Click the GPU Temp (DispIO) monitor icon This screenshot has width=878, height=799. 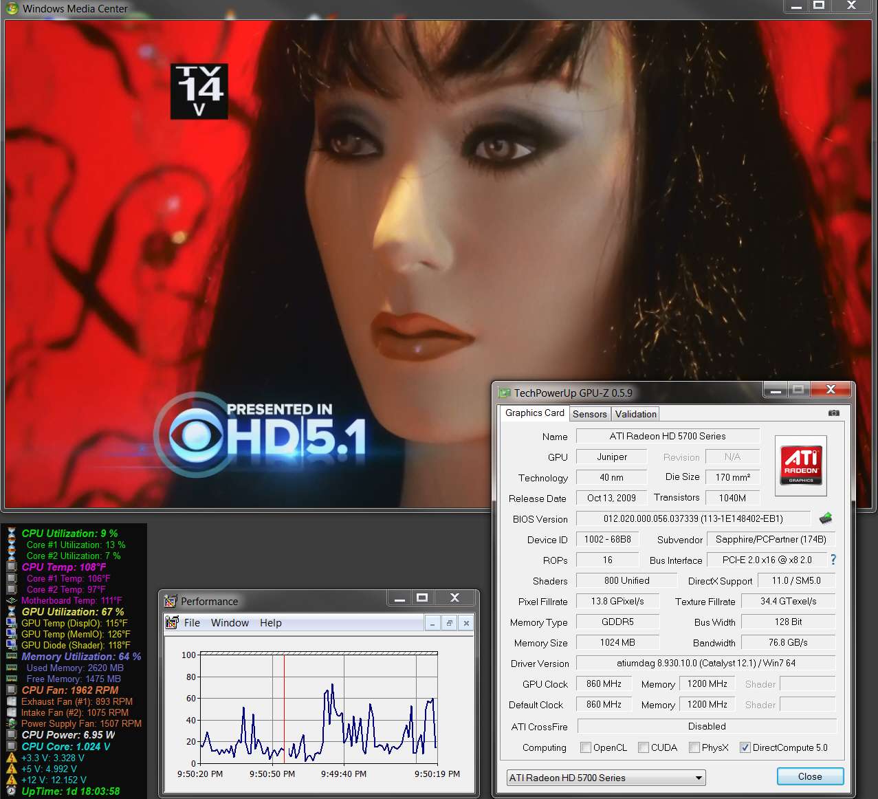tap(11, 623)
